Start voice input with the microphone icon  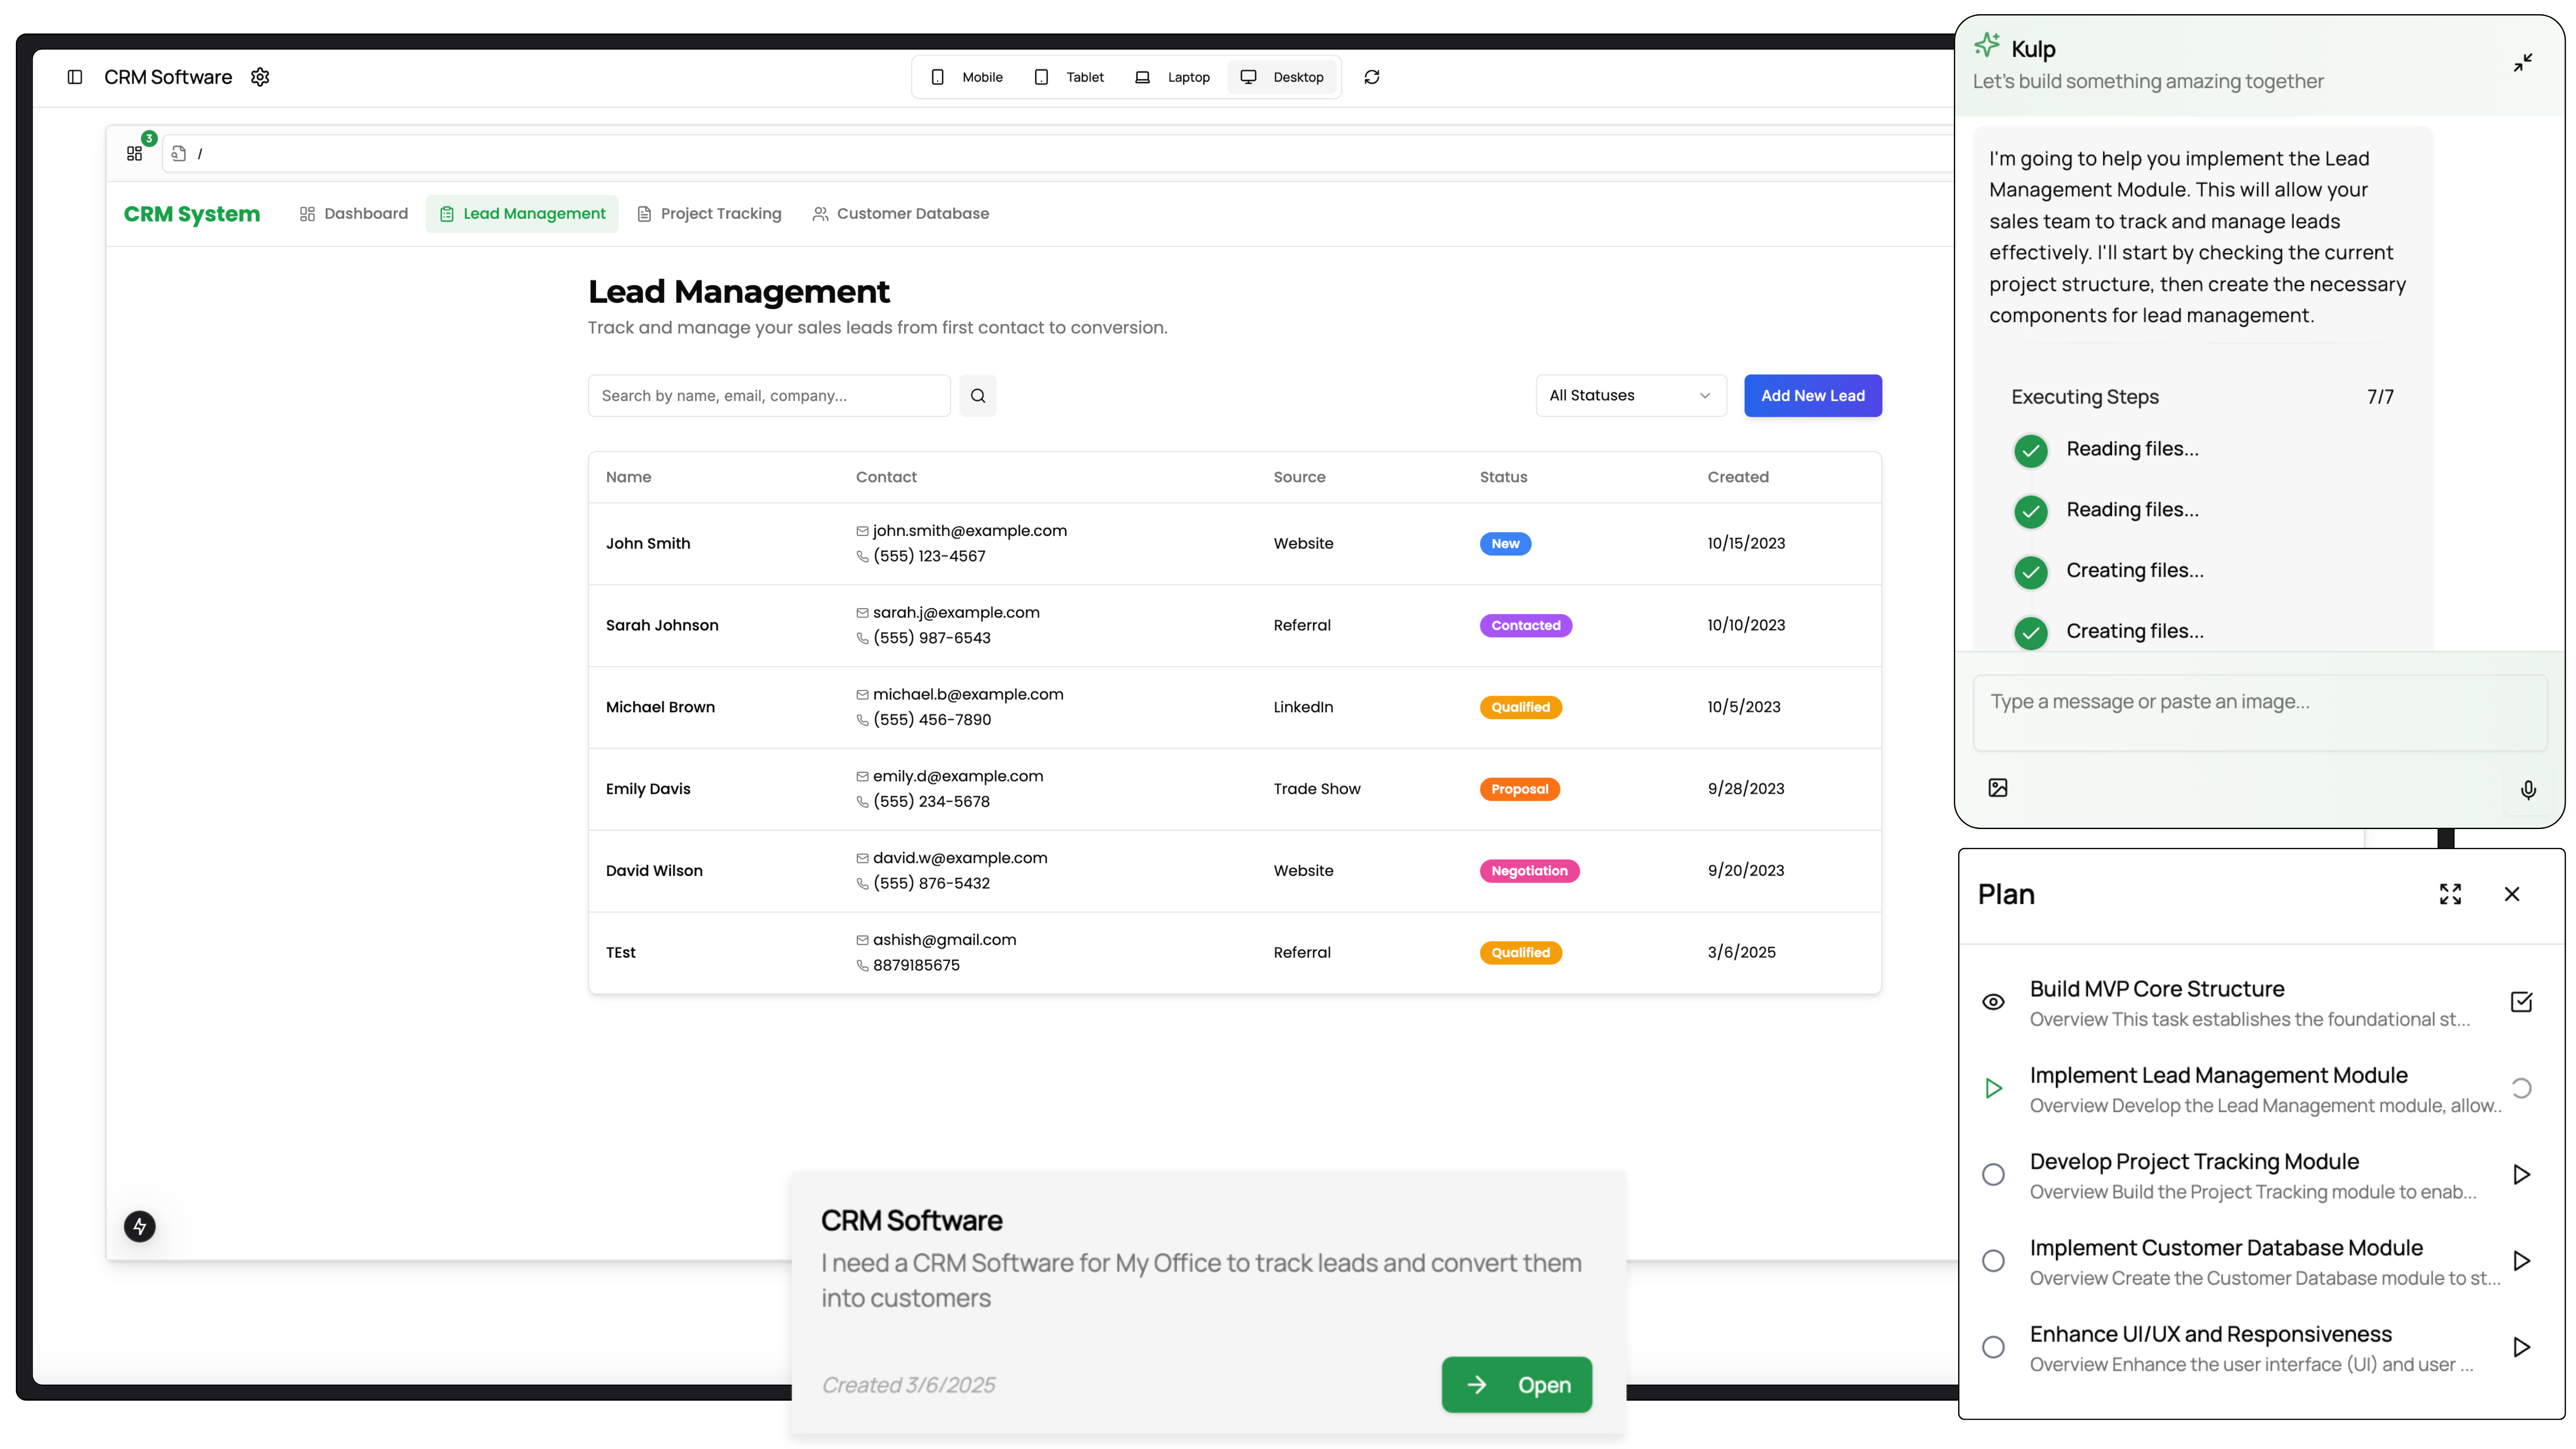(x=2528, y=790)
